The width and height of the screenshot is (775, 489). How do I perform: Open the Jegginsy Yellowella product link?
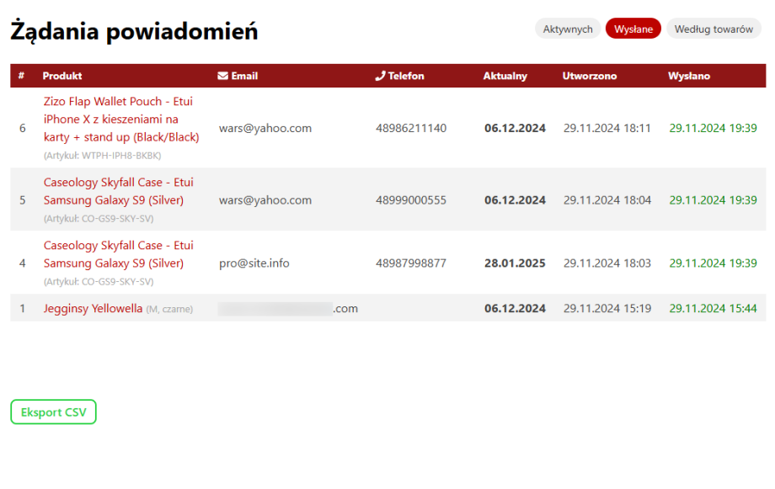[x=93, y=308]
